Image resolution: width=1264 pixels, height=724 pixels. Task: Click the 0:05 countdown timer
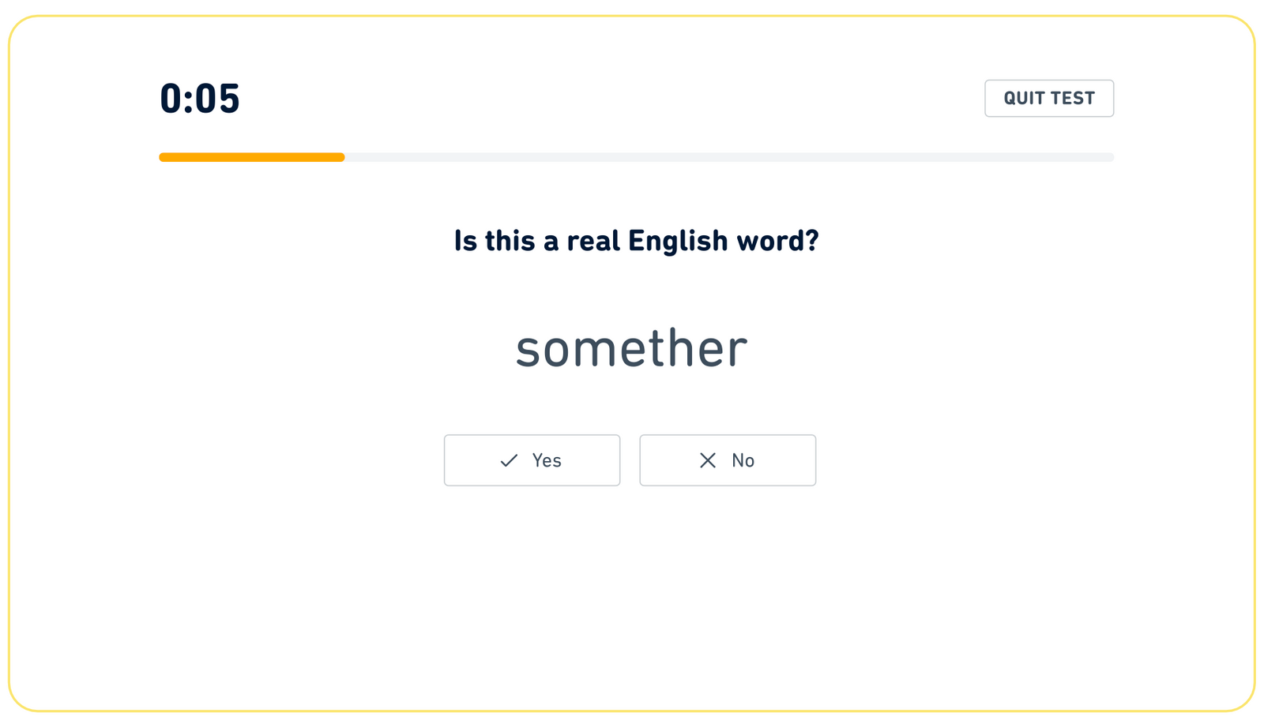coord(199,98)
